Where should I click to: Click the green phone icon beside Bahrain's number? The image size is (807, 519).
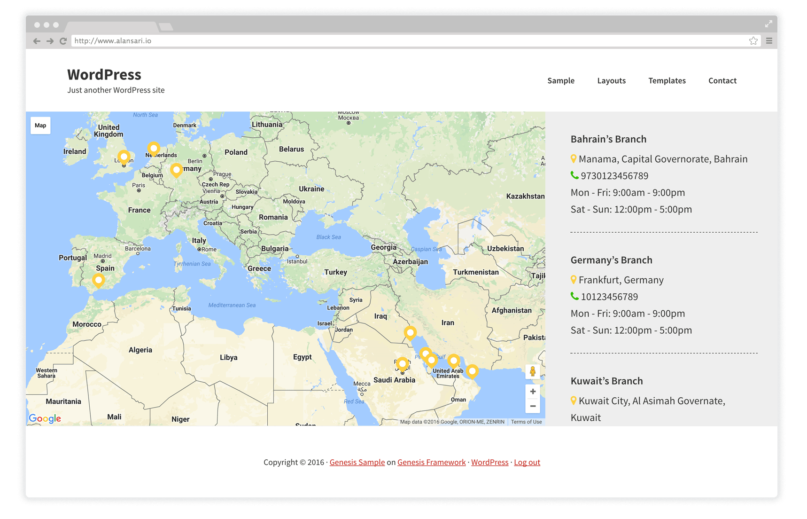[574, 175]
